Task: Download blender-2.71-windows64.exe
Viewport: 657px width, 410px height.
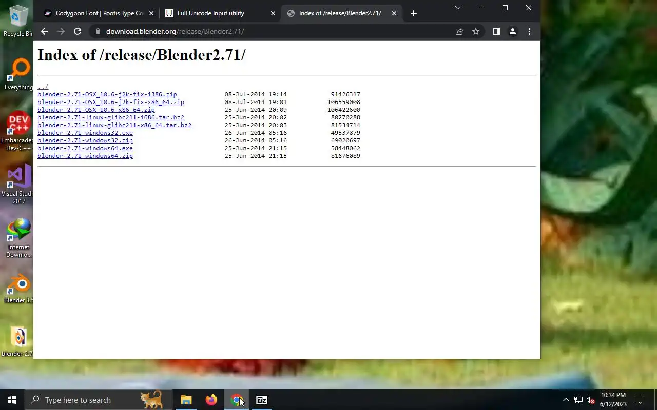Action: pyautogui.click(x=85, y=148)
